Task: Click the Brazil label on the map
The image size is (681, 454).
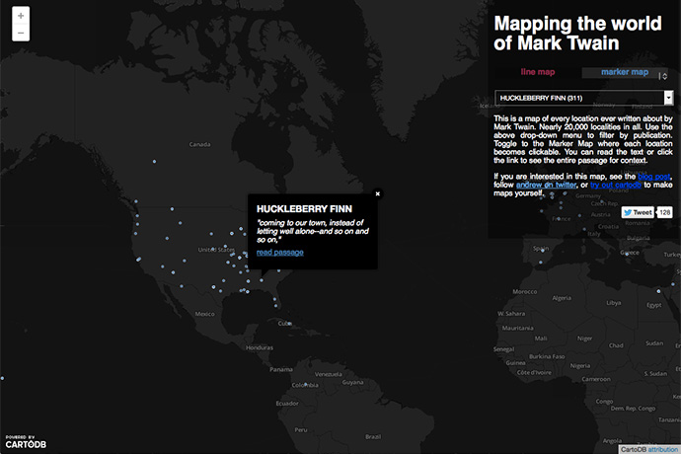Action: pyautogui.click(x=373, y=436)
